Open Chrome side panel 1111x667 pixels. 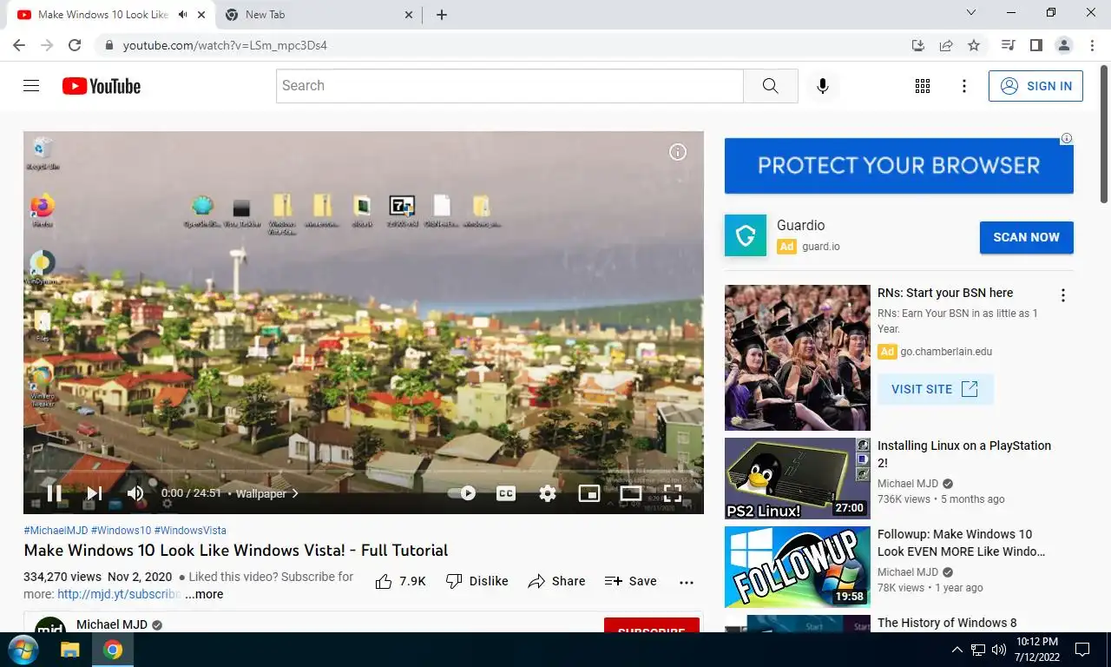[x=1035, y=45]
